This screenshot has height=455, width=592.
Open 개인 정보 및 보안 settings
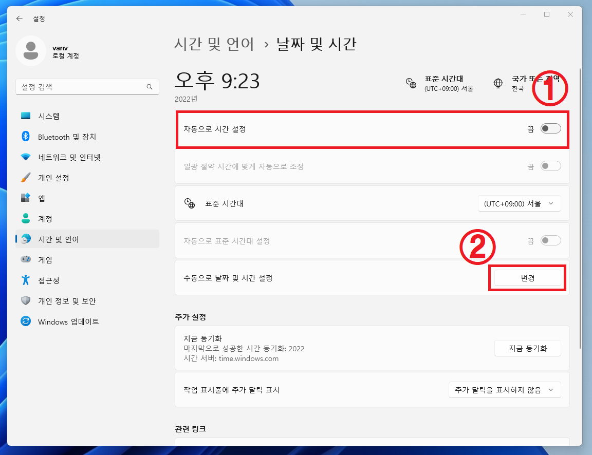tap(87, 301)
